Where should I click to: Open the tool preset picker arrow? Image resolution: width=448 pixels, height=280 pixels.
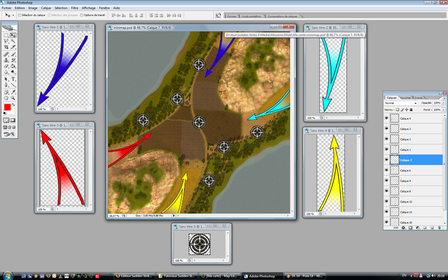13,15
